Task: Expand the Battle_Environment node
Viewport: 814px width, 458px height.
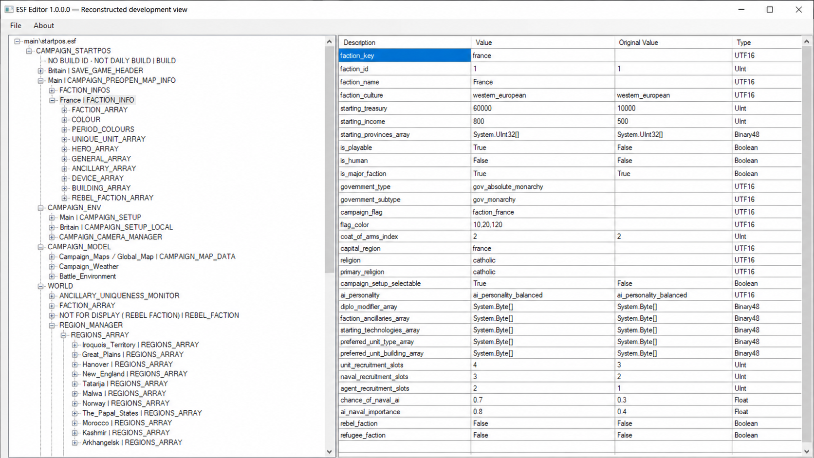Action: coord(52,276)
